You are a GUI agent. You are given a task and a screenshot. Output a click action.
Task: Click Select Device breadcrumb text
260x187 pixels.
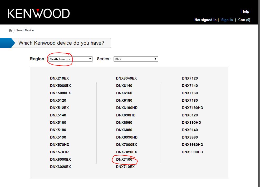[25, 30]
